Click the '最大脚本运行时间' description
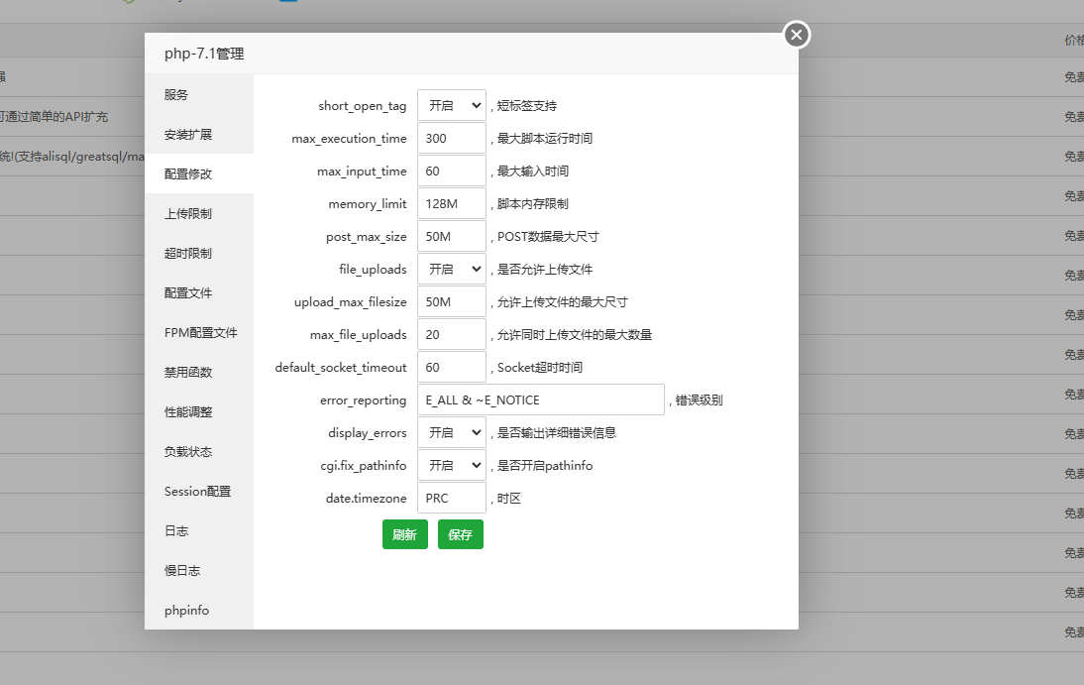Screen dimensions: 1084x685 [x=545, y=139]
